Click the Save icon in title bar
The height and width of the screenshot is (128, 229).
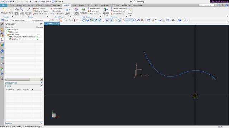(x=8, y=1)
